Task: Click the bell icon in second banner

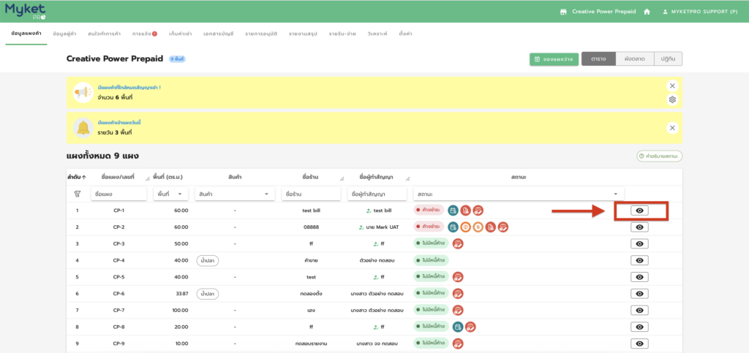Action: tap(84, 128)
